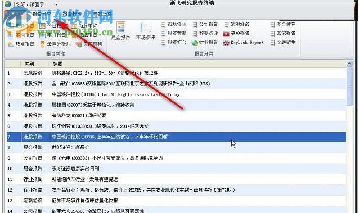
Task: Open 关注机构 followed institutions
Action: (x=89, y=44)
